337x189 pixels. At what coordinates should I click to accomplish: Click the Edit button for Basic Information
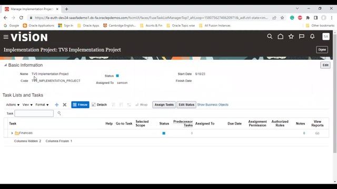[325, 65]
